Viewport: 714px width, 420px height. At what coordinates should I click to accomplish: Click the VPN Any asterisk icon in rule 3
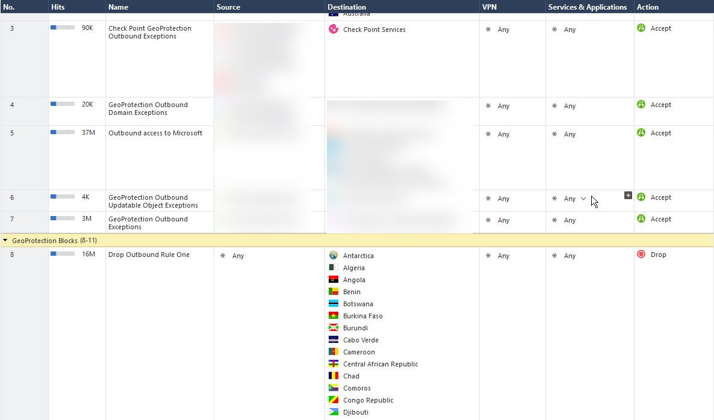[488, 29]
